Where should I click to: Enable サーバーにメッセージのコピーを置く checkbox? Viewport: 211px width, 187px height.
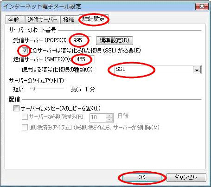16,108
